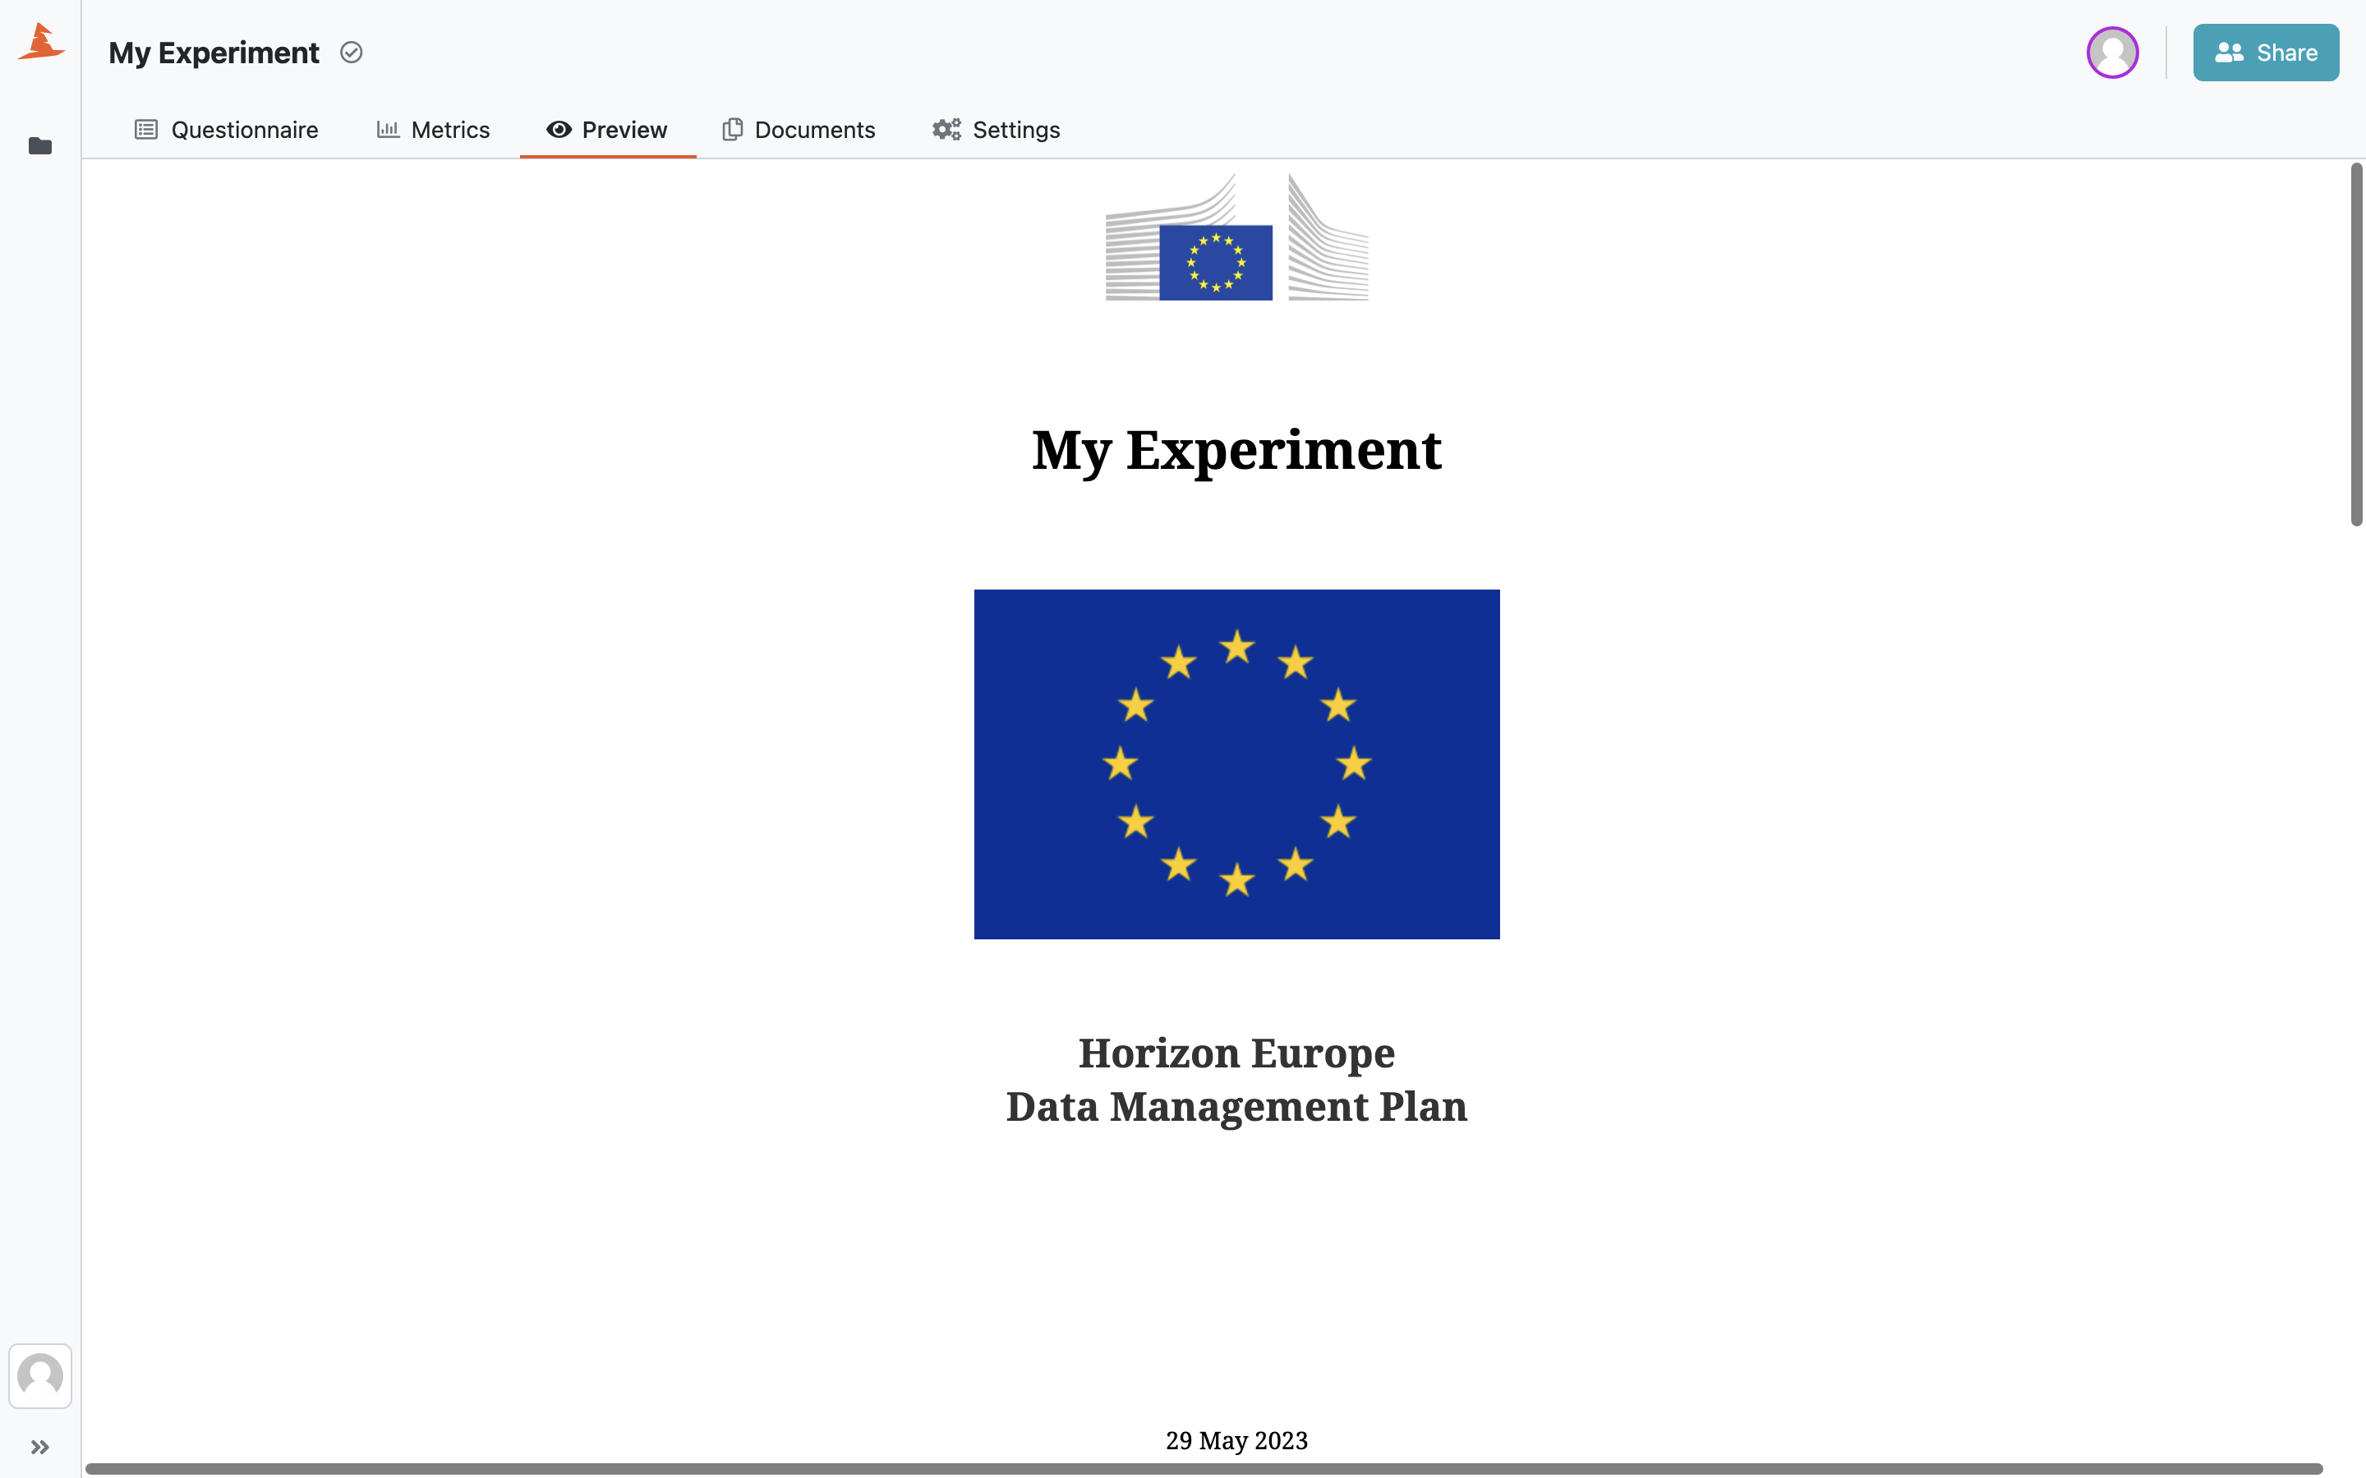Click the My Experiment document heading
This screenshot has height=1478, width=2366.
[1236, 451]
